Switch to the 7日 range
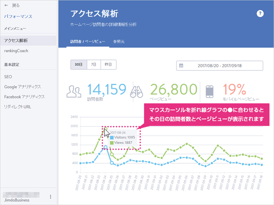 pyautogui.click(x=93, y=65)
